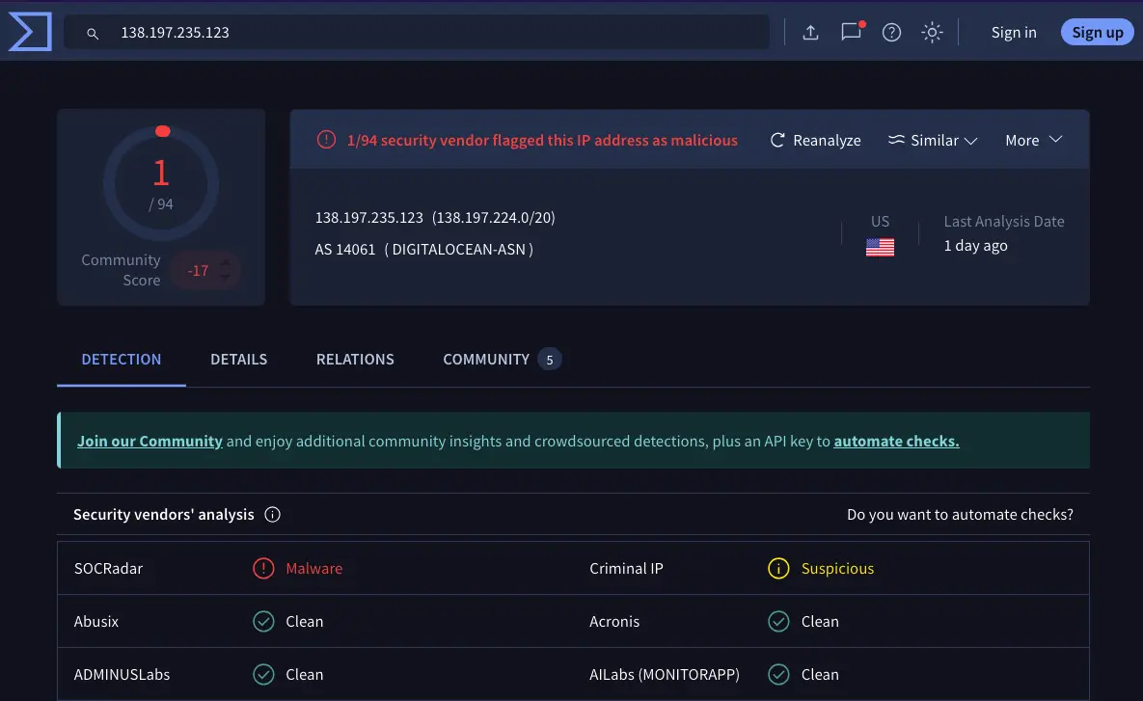Click the search field containing 138.197.235.123

[x=434, y=33]
